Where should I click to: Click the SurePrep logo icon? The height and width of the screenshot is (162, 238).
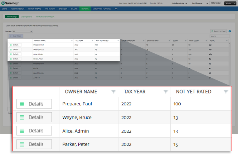tap(4, 3)
